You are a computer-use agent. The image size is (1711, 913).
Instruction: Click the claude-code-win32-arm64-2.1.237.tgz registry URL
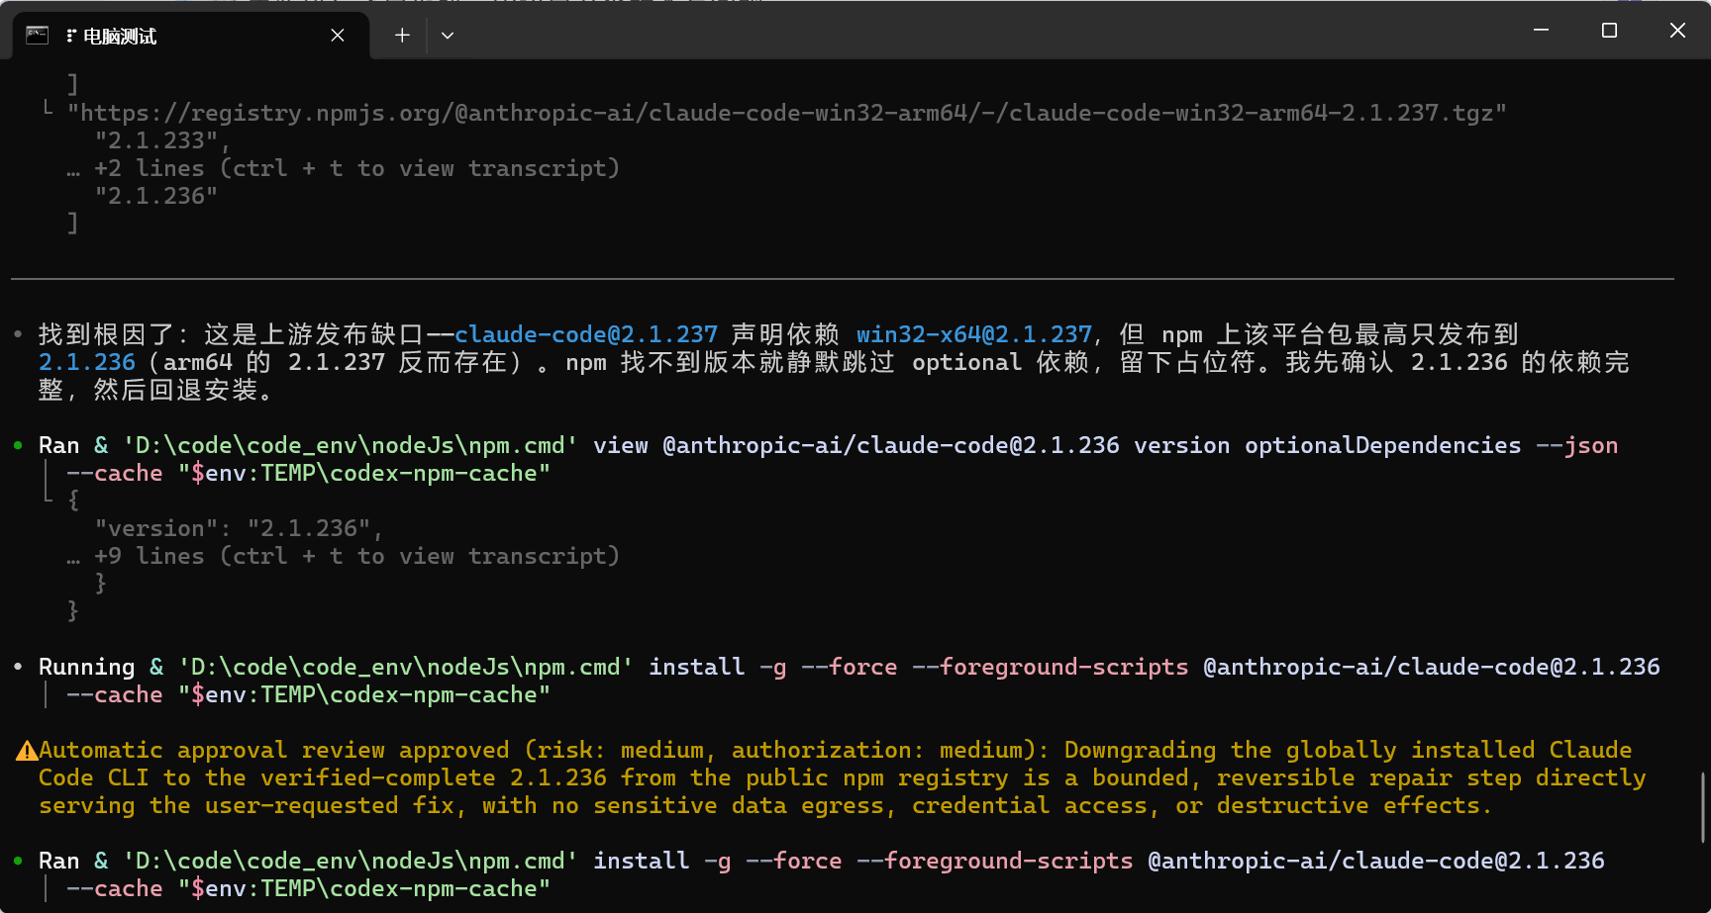(786, 113)
